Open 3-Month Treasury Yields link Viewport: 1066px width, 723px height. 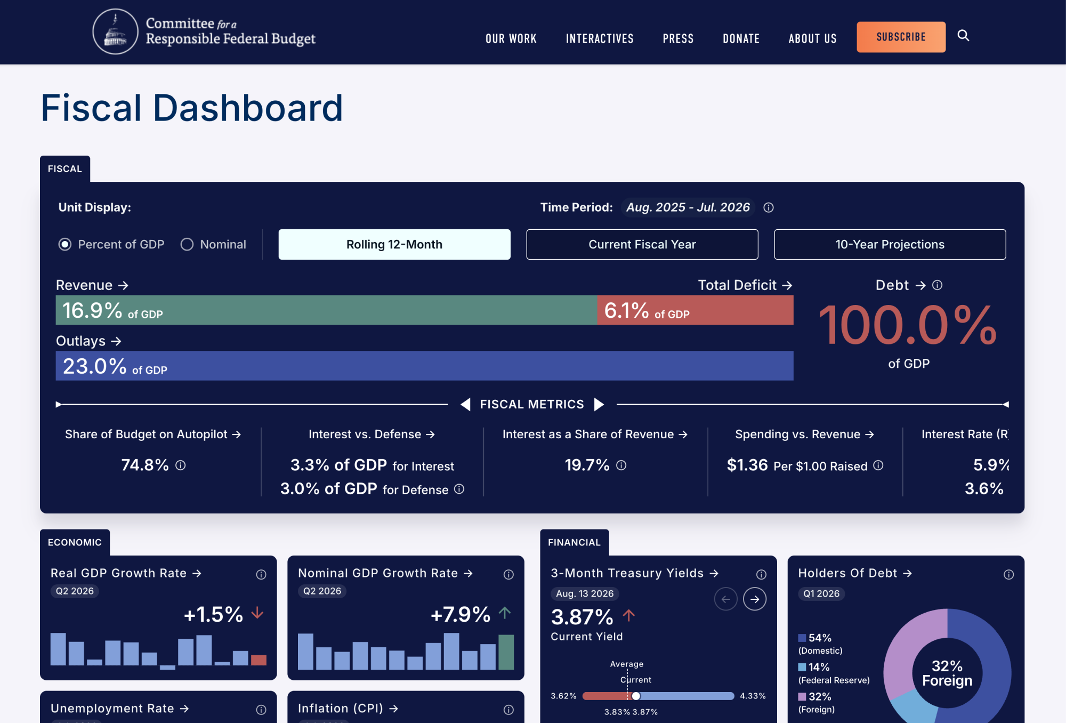(x=635, y=573)
